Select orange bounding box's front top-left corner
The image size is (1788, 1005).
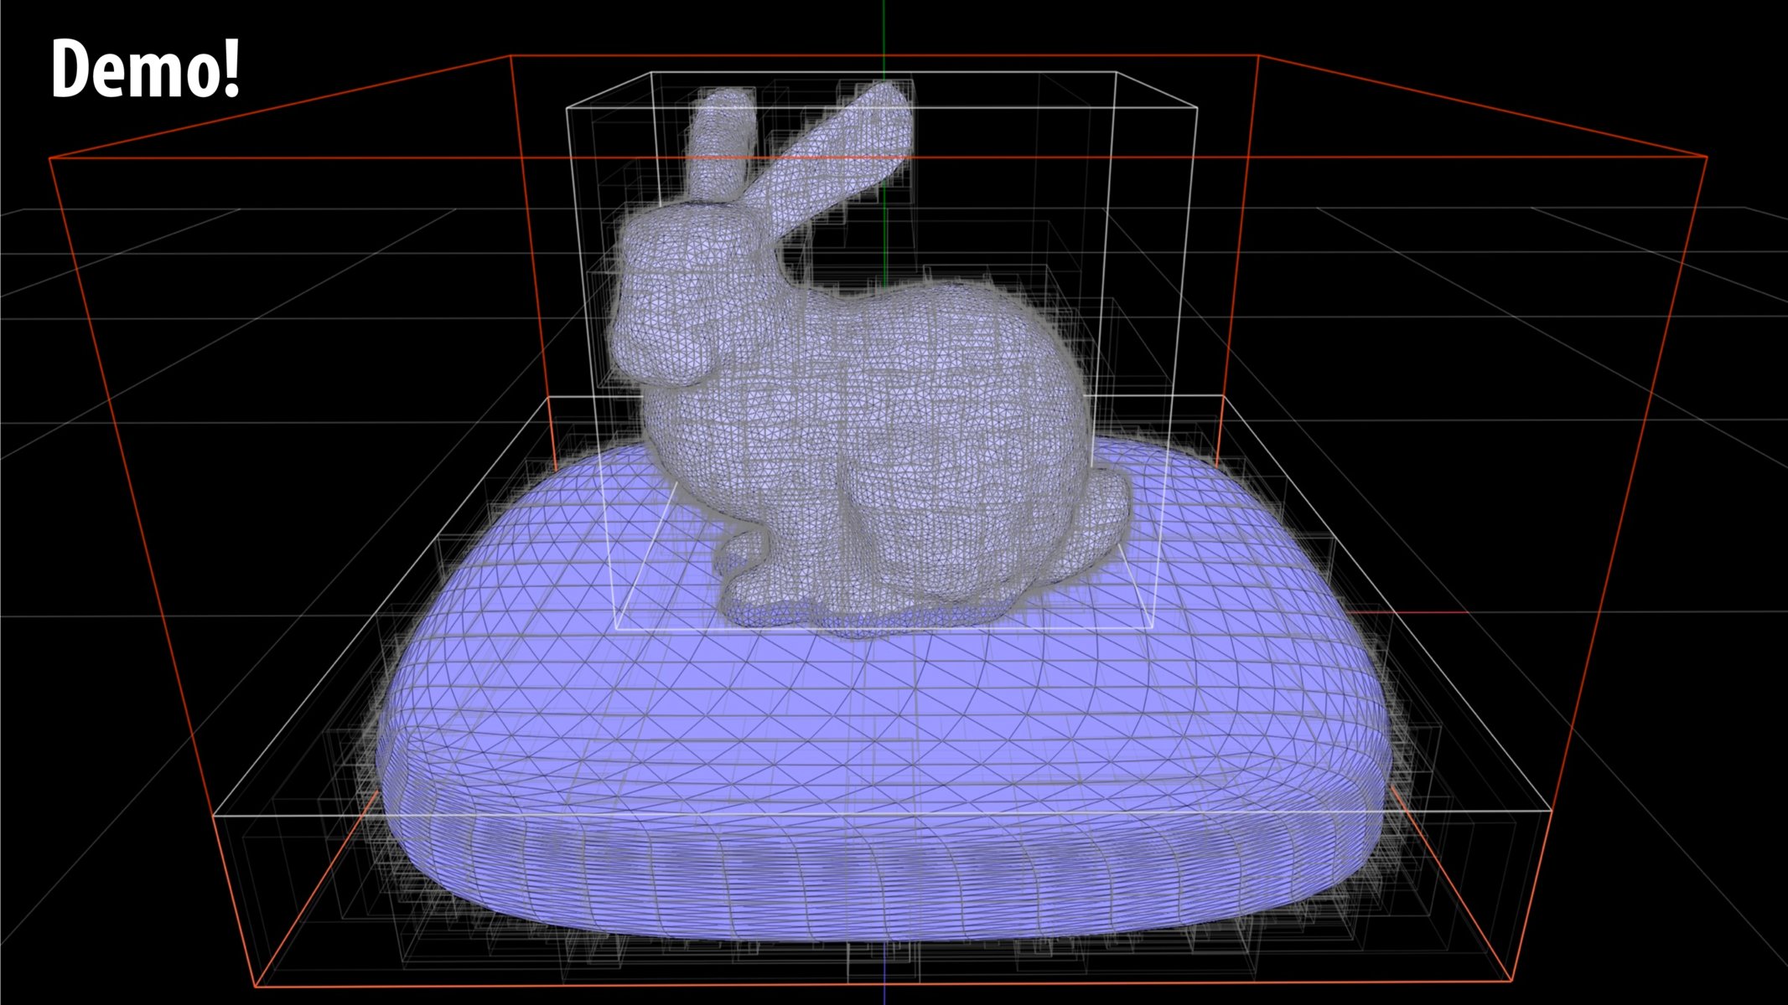click(x=50, y=158)
